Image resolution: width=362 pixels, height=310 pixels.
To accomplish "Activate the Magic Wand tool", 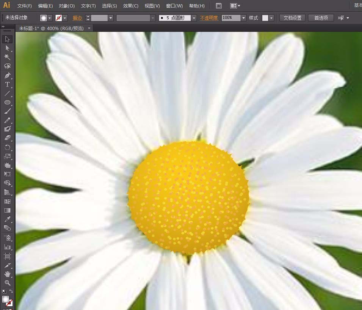I will pyautogui.click(x=7, y=57).
